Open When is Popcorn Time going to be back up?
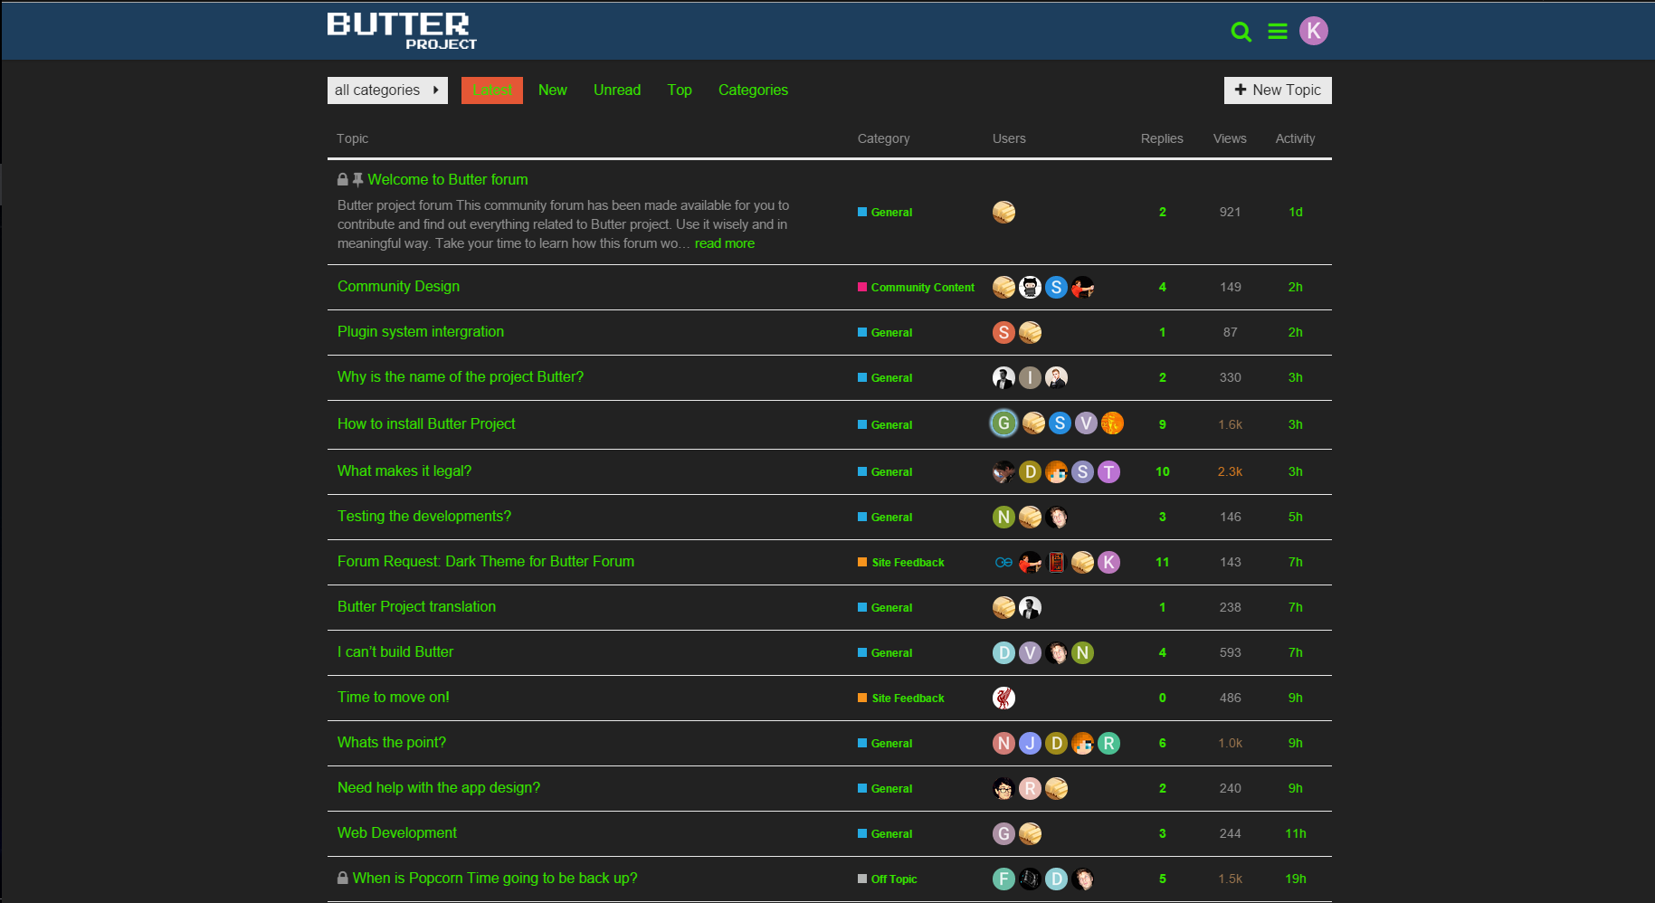This screenshot has width=1655, height=903. [x=495, y=878]
